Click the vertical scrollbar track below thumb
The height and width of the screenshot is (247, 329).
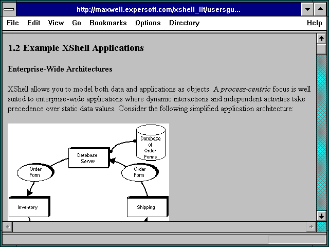pyautogui.click(x=321, y=133)
